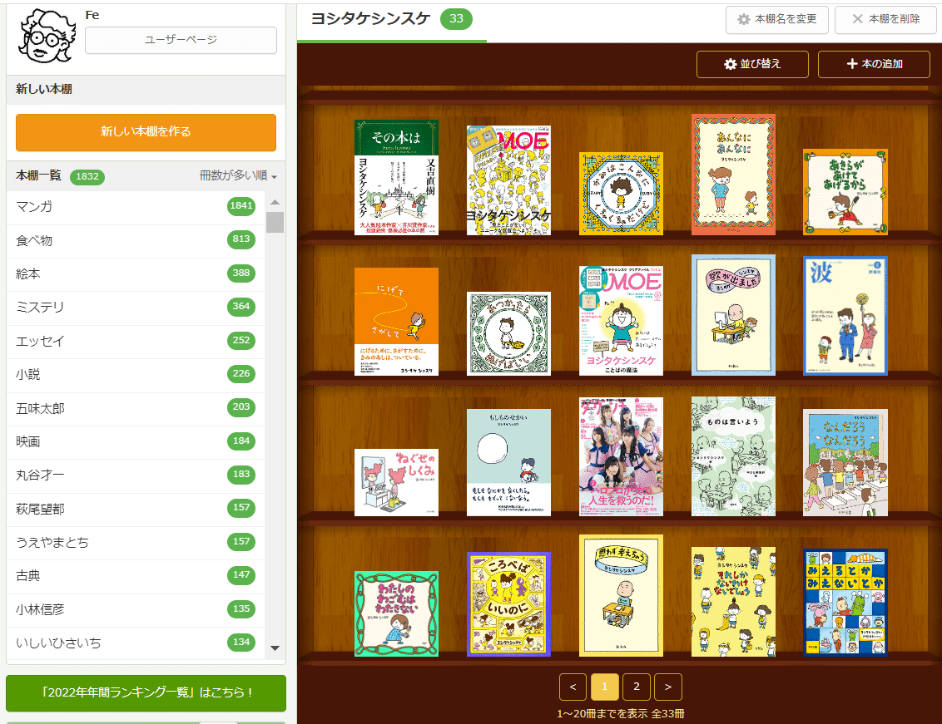Viewport: 942px width, 724px height.
Task: Open the もしものせかい book cover
Action: 508,463
